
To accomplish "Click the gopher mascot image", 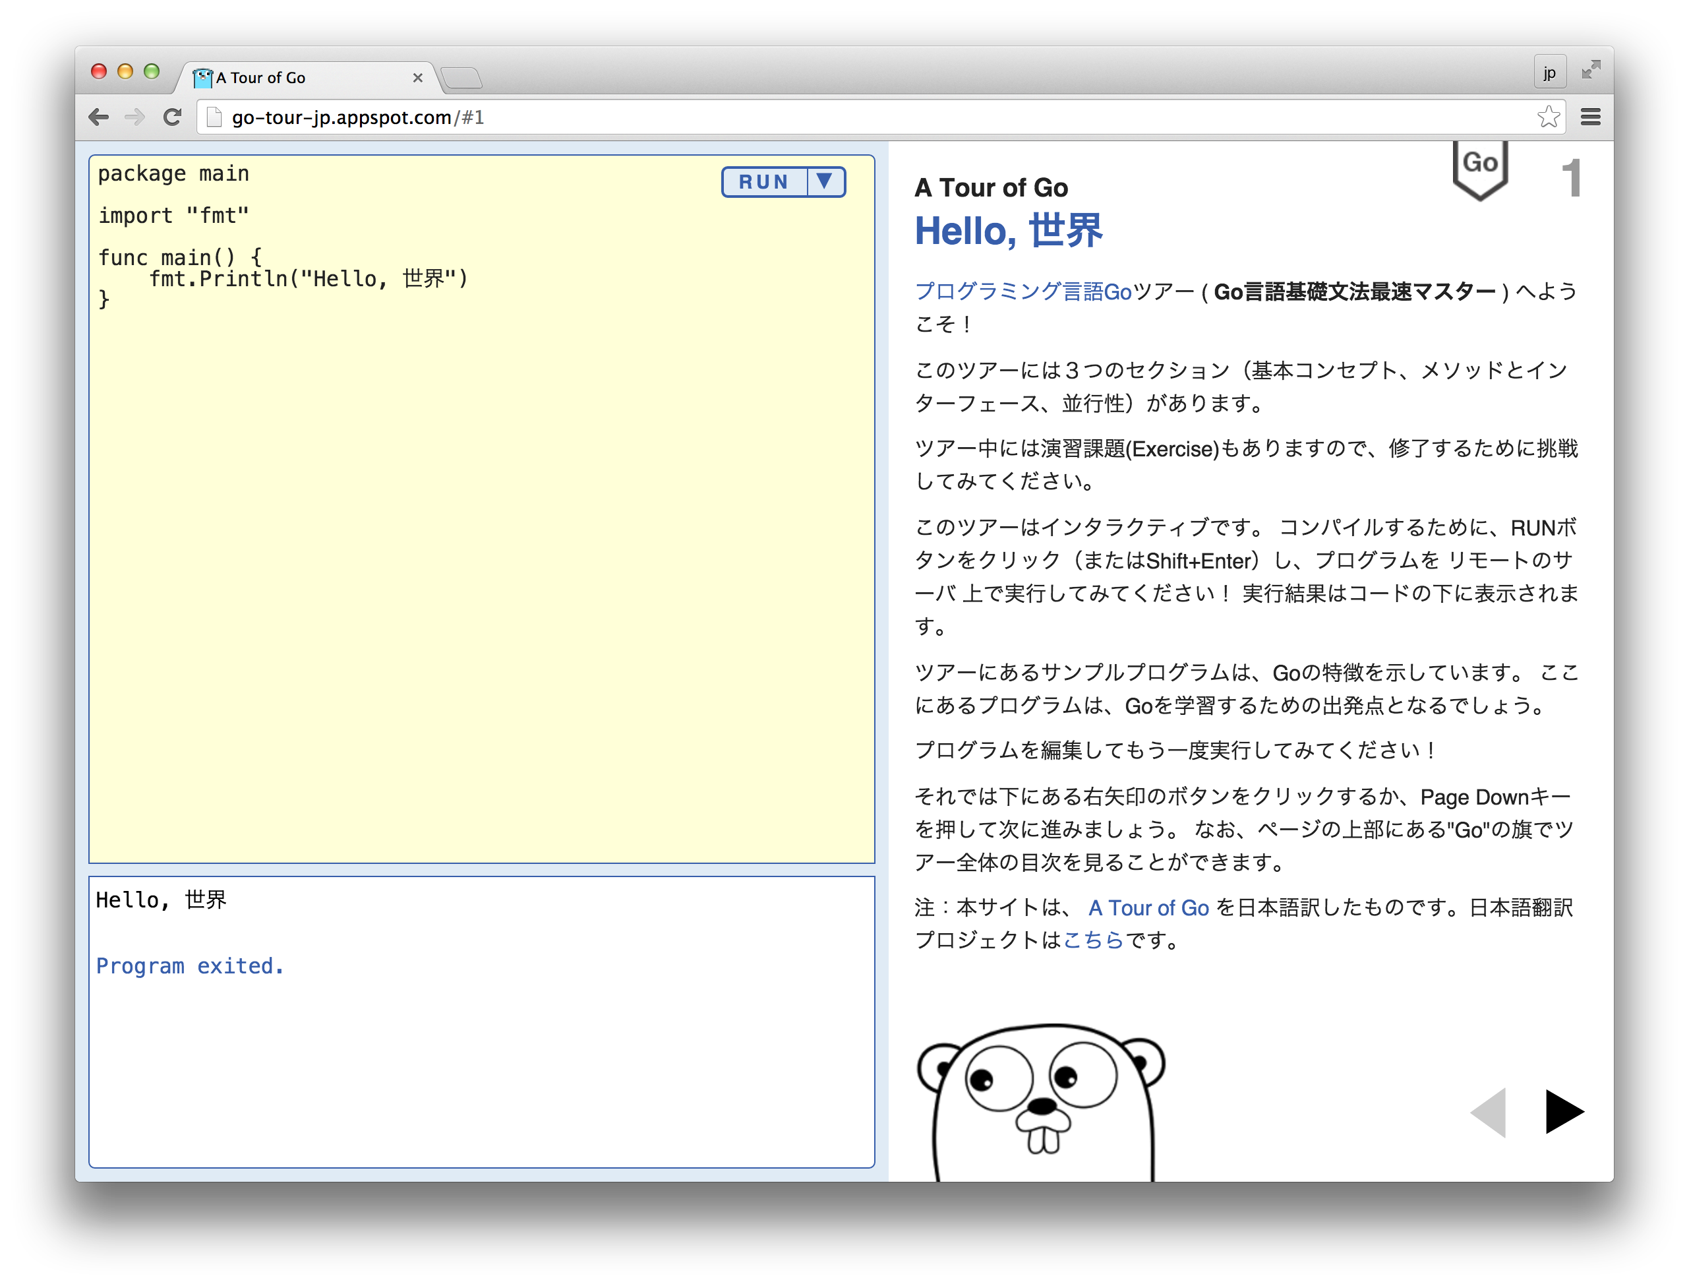I will 1041,1102.
